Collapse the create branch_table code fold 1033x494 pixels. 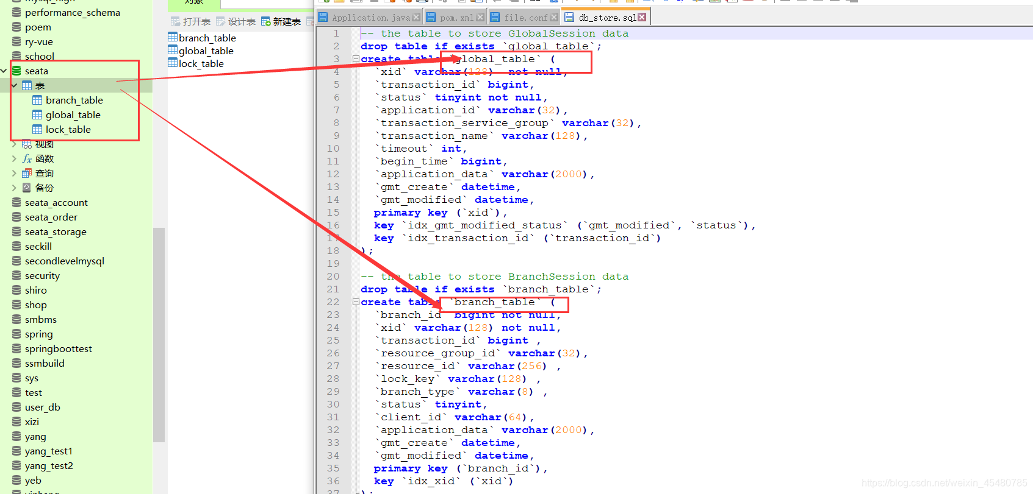356,302
